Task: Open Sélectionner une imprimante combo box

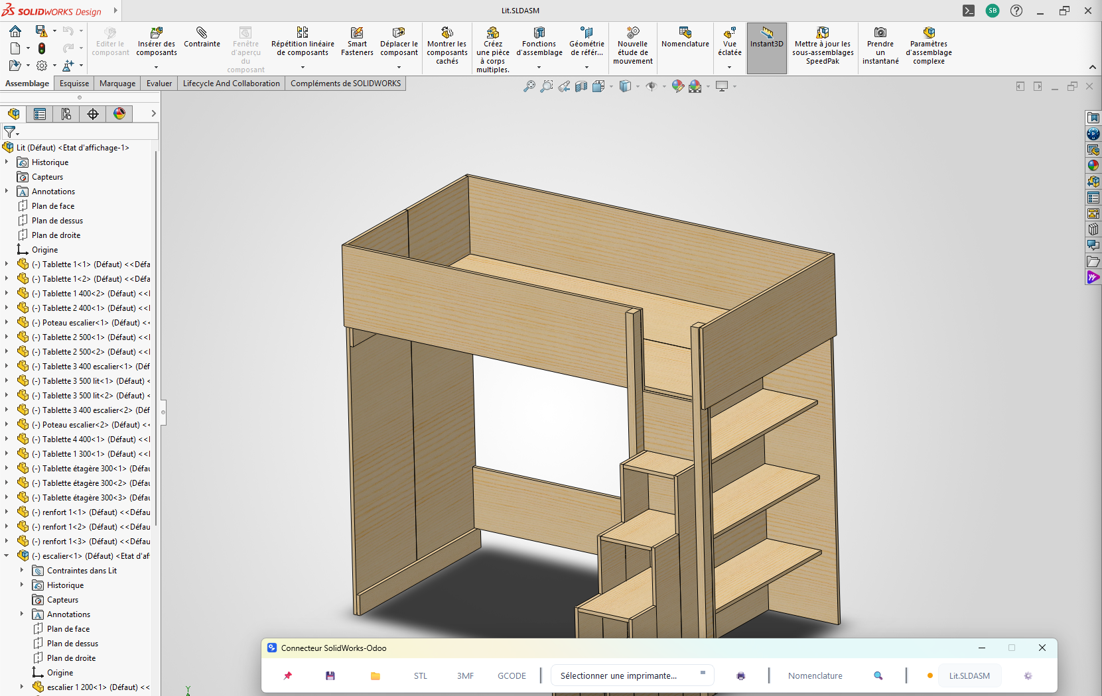Action: [x=632, y=675]
